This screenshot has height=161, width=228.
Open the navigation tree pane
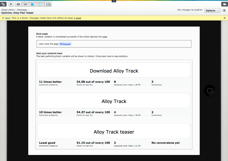pyautogui.click(x=3, y=4)
